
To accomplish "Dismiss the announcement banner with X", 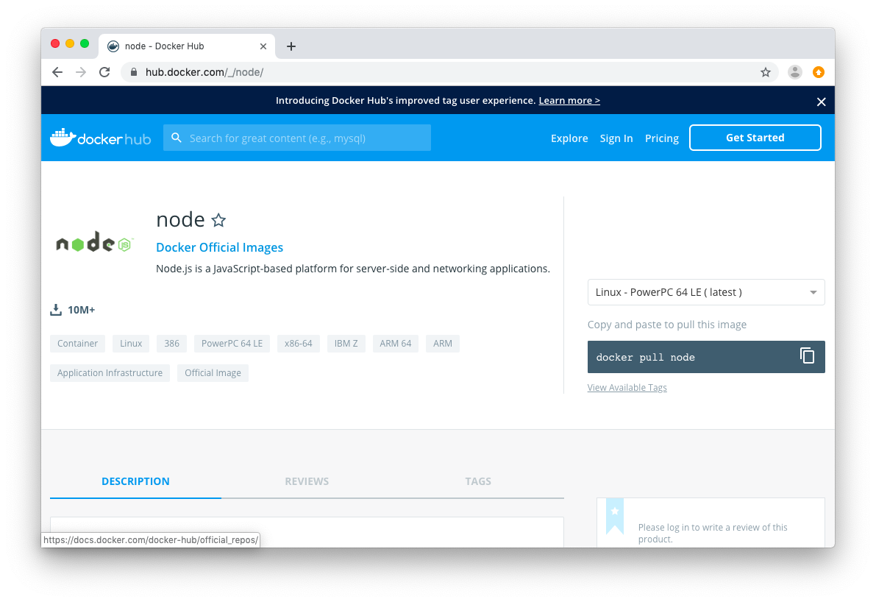I will (x=821, y=102).
